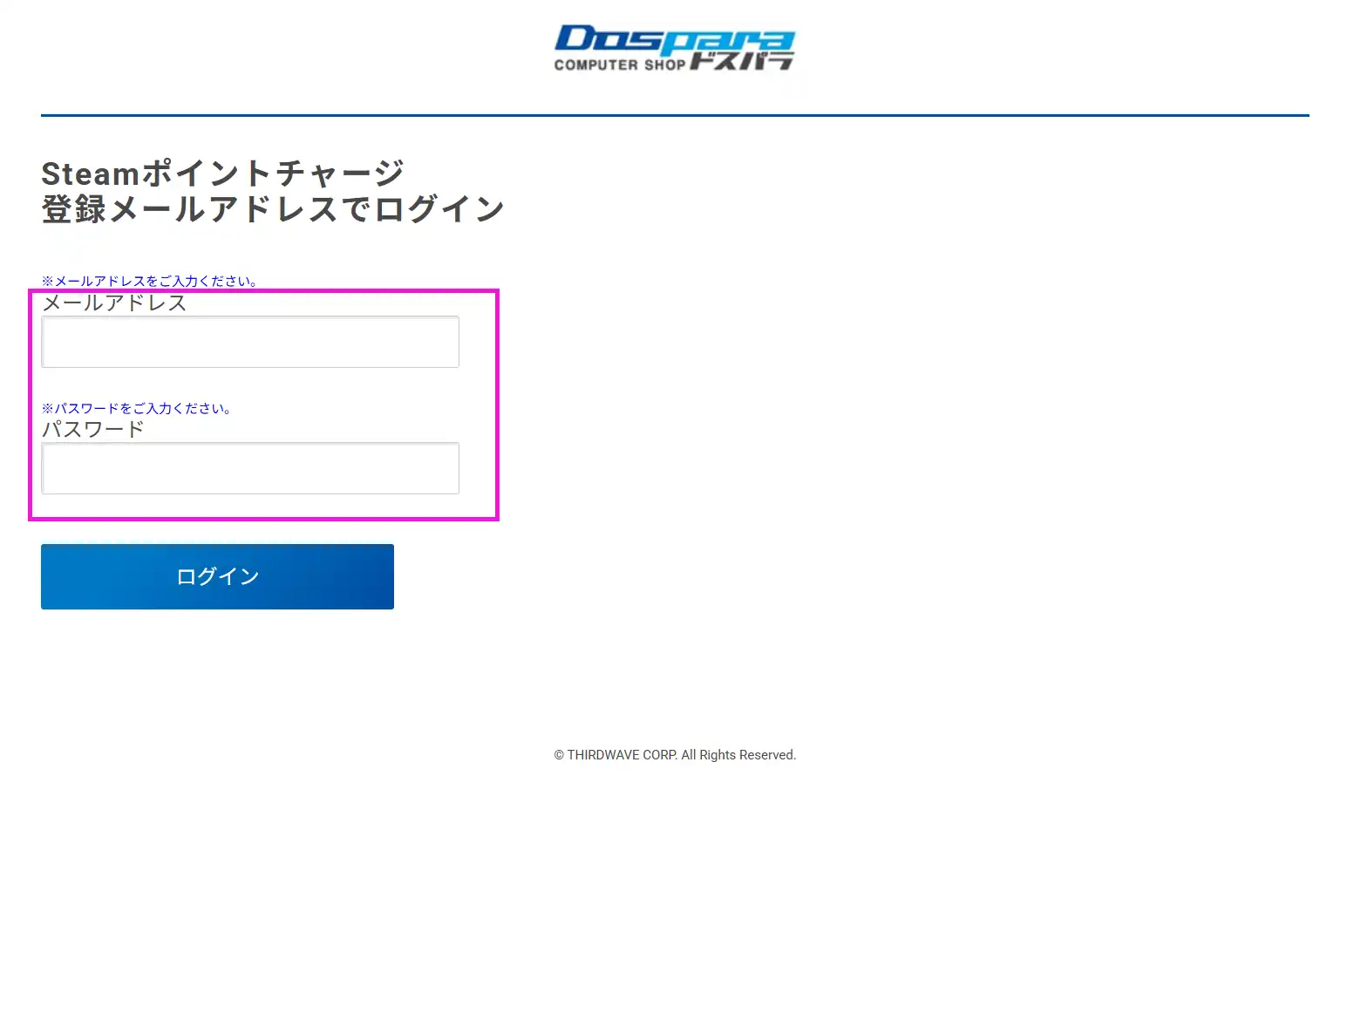The height and width of the screenshot is (1014, 1347).
Task: Click the "ログイン" word in heading
Action: coord(440,209)
